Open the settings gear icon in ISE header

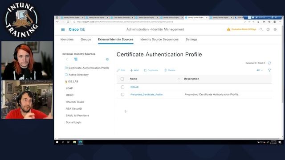click(x=275, y=29)
